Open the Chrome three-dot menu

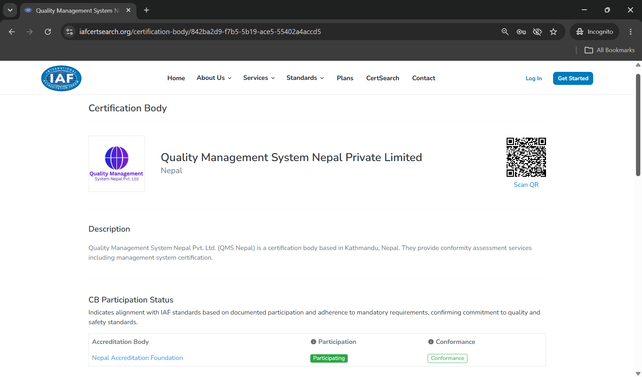pos(631,32)
